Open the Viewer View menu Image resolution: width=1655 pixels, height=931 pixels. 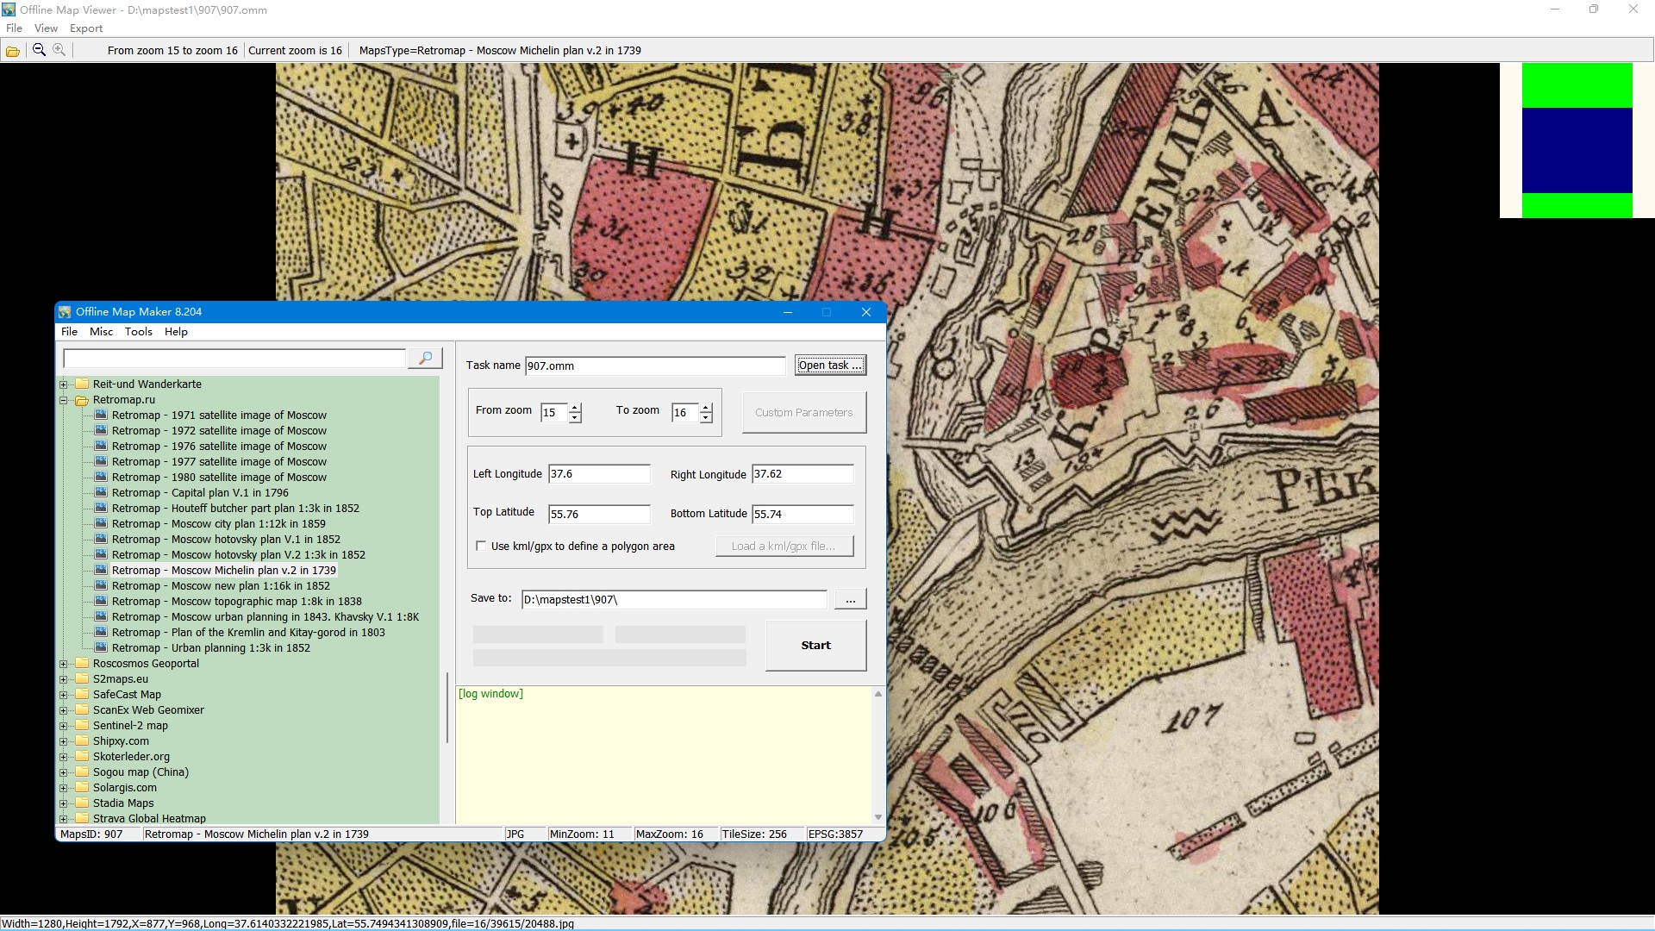tap(46, 28)
